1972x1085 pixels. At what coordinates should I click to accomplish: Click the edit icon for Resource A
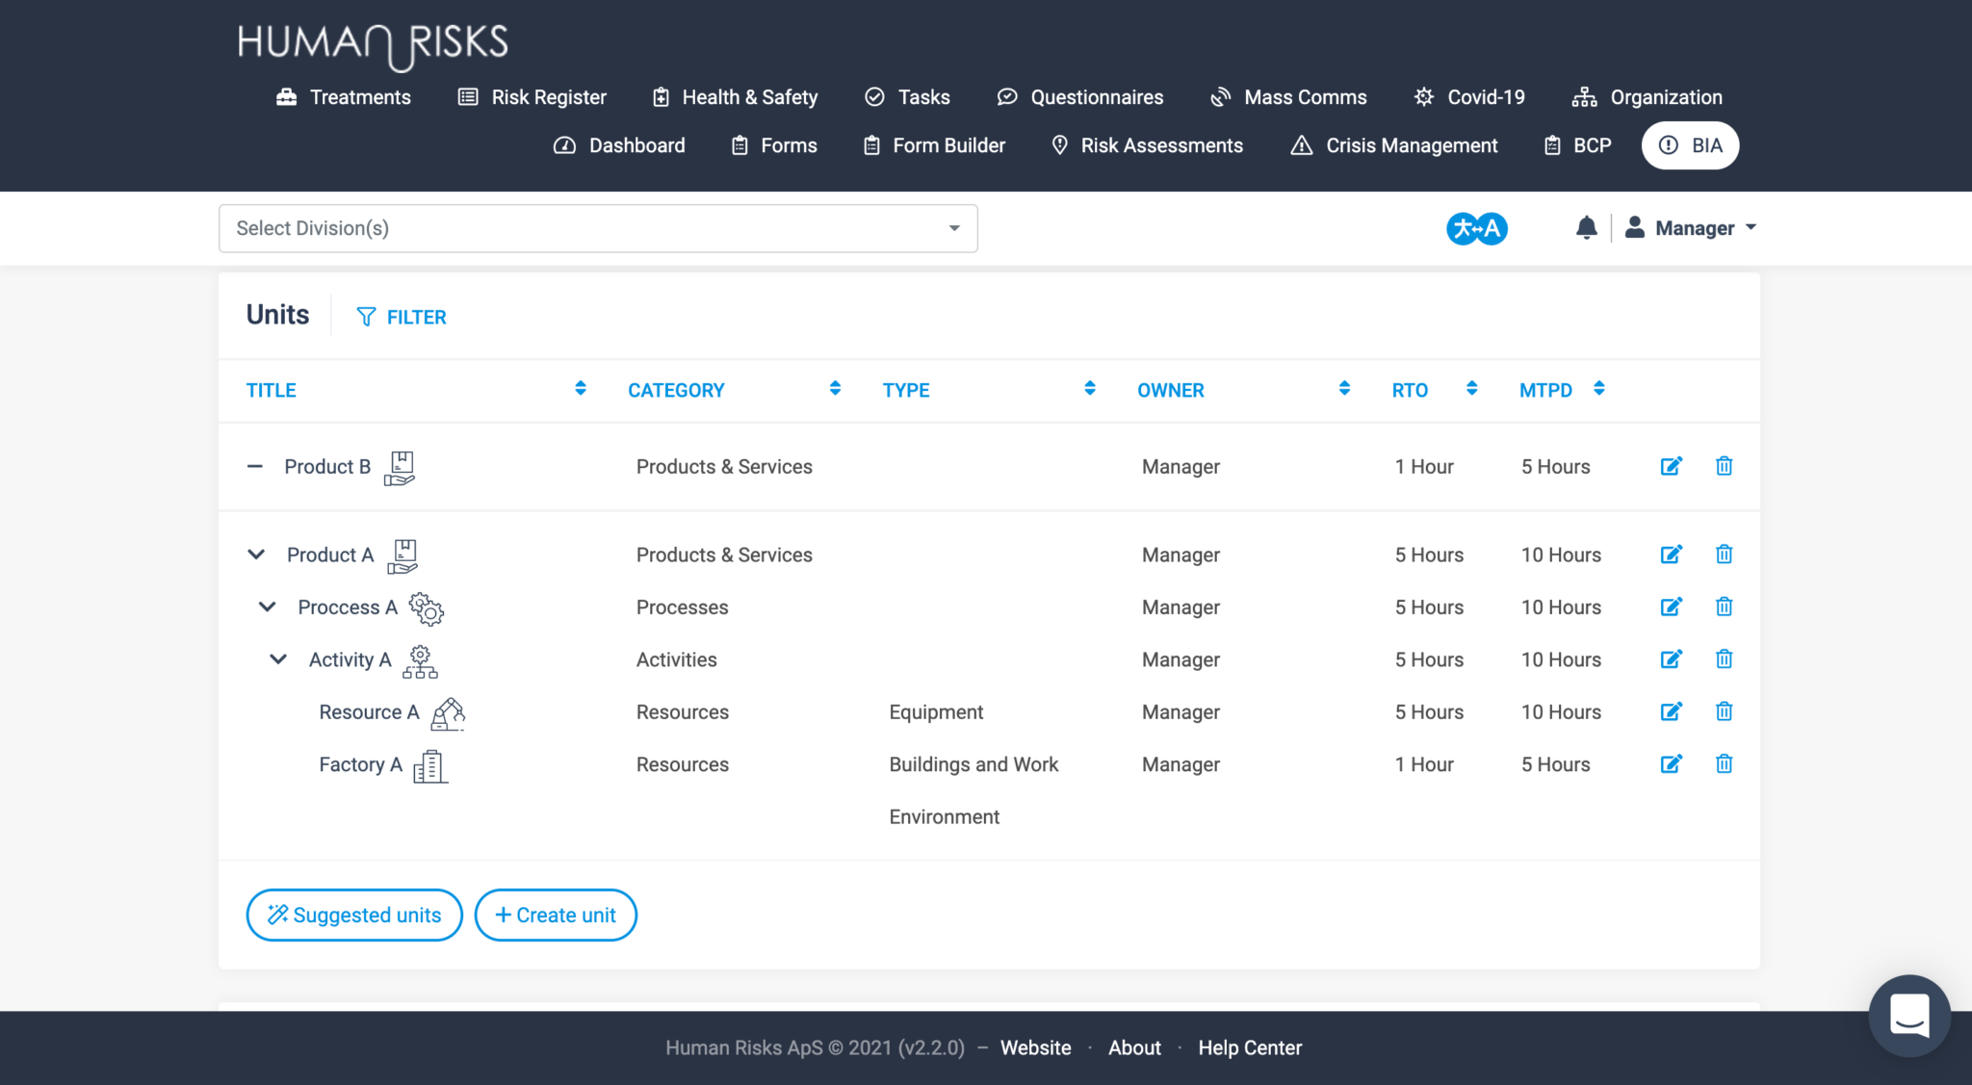click(x=1671, y=711)
